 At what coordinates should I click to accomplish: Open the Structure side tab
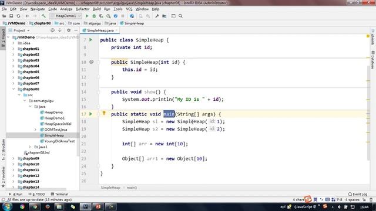(x=3, y=149)
